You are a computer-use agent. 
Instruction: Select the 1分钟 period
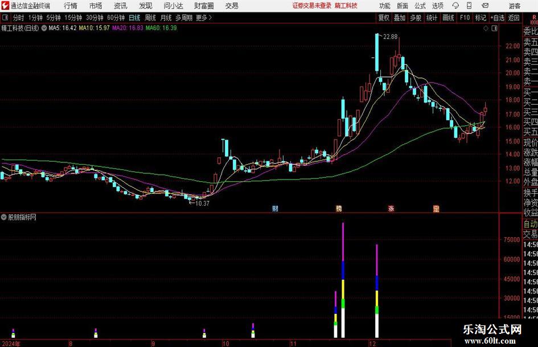pyautogui.click(x=35, y=18)
